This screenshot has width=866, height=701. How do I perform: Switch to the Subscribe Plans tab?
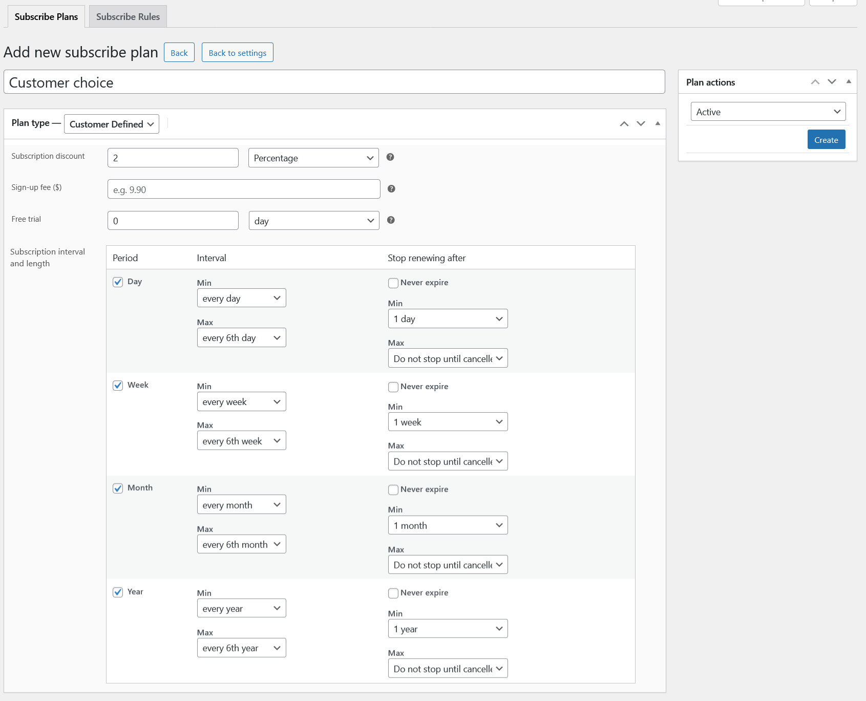point(47,16)
